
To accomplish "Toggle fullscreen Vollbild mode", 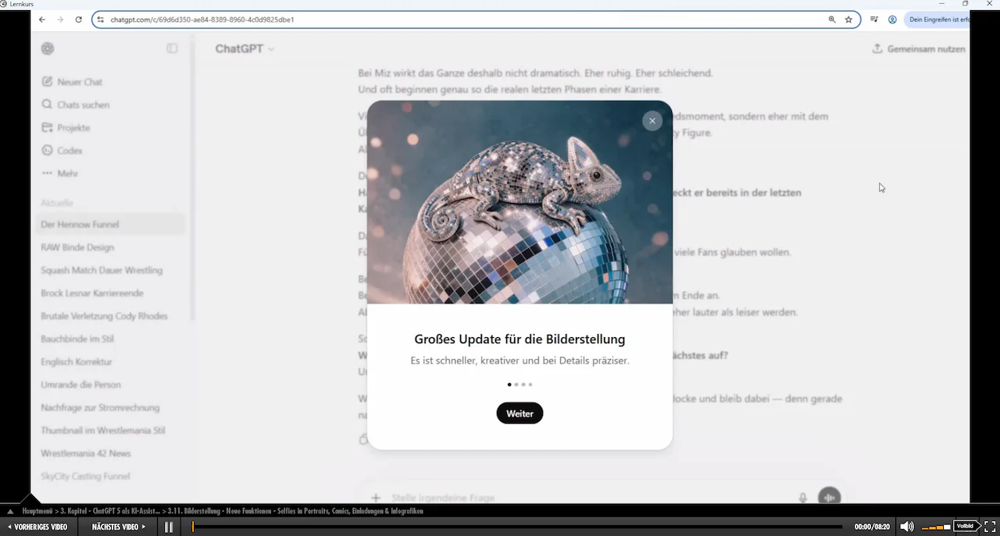I will coord(989,527).
